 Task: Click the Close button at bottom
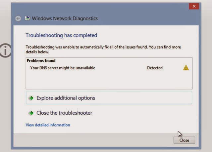[184, 140]
